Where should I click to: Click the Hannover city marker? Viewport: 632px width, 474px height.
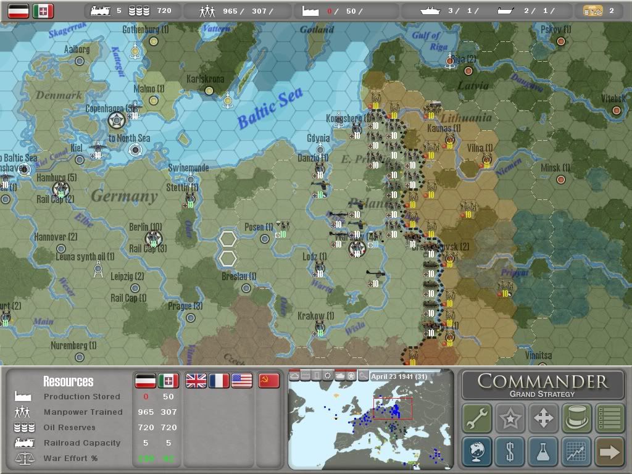point(61,249)
